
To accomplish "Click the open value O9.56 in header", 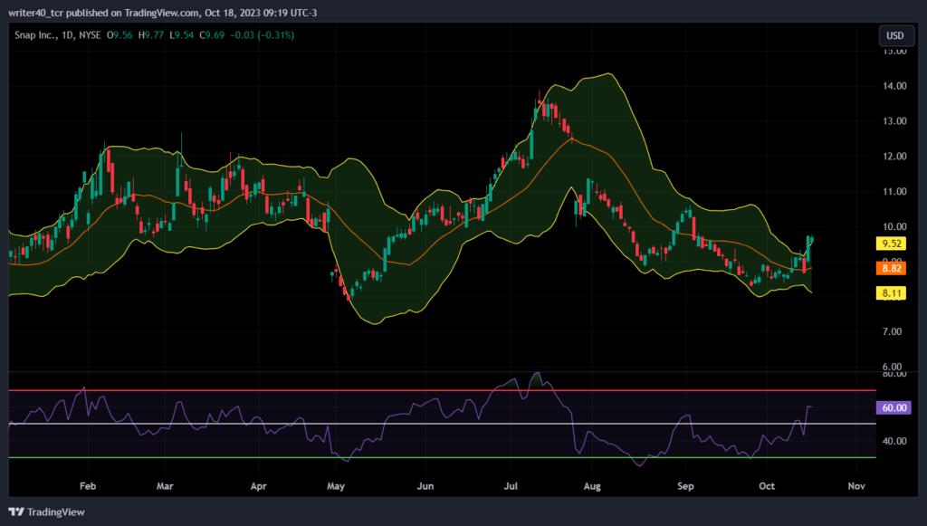I will pos(119,35).
